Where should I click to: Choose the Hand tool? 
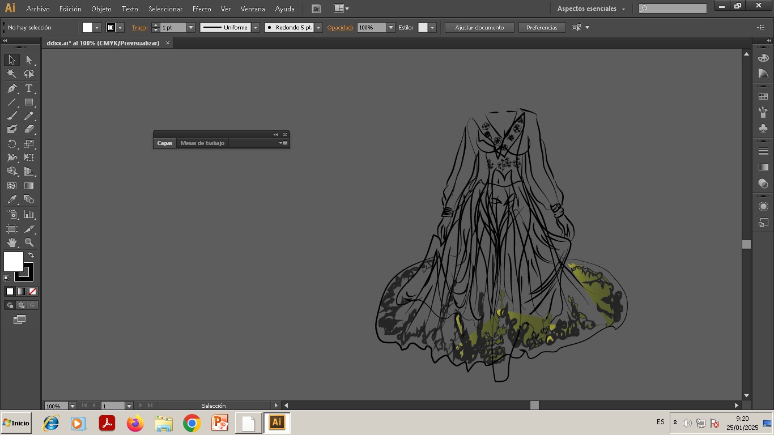11,242
